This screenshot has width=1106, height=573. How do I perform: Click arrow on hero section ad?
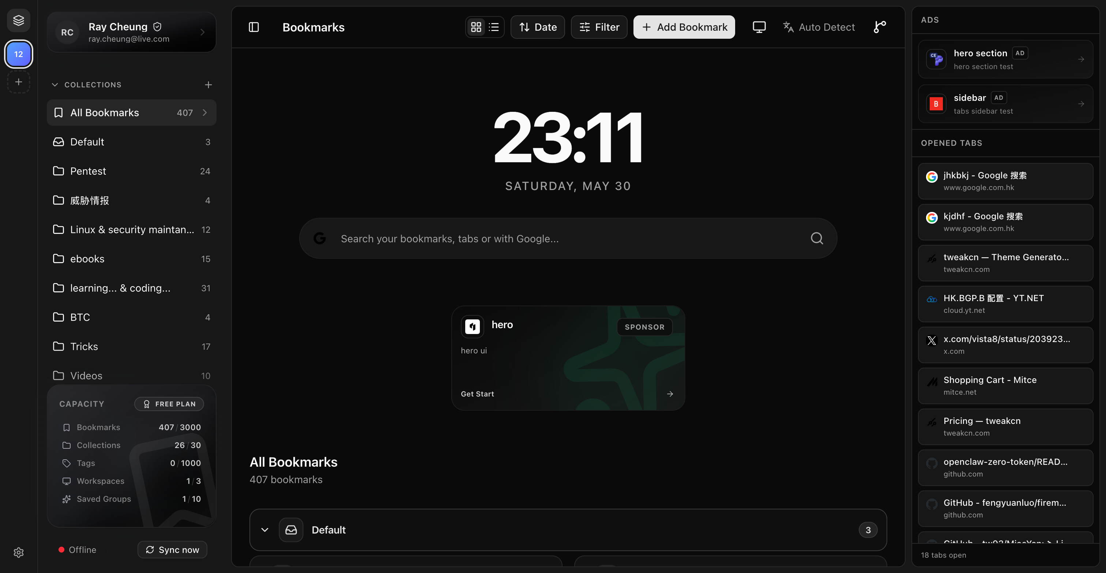pyautogui.click(x=1081, y=59)
